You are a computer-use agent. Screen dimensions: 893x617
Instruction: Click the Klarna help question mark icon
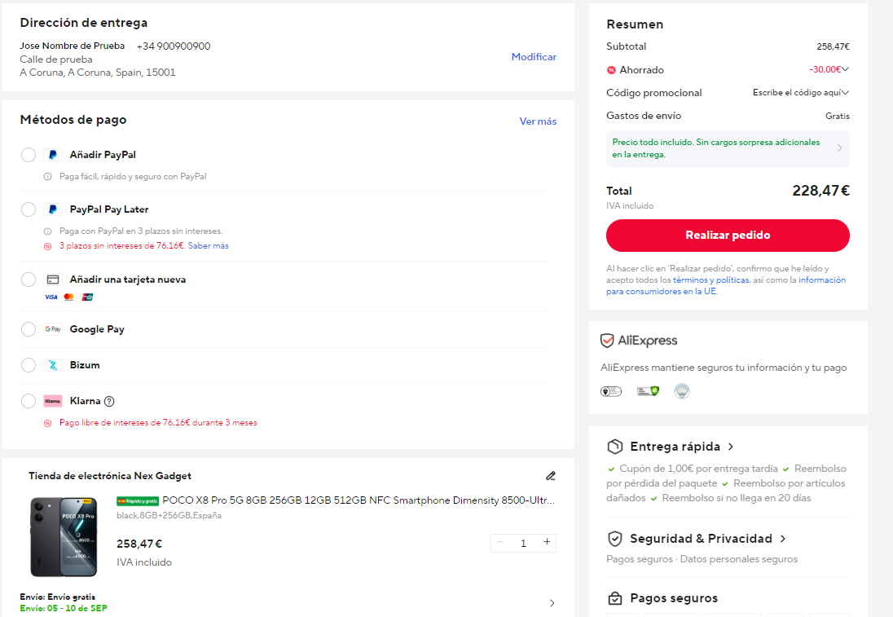pos(109,401)
